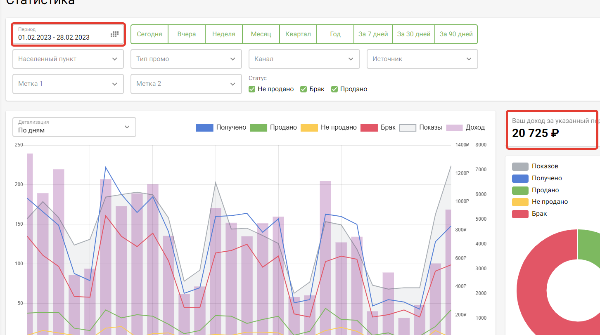Click the green Продано donut segment
The width and height of the screenshot is (600, 335).
(x=590, y=245)
